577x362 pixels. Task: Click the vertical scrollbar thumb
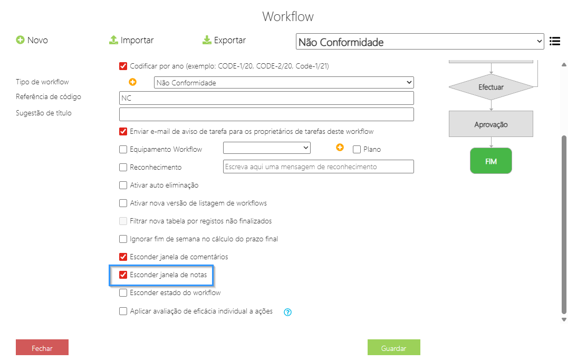(x=564, y=225)
